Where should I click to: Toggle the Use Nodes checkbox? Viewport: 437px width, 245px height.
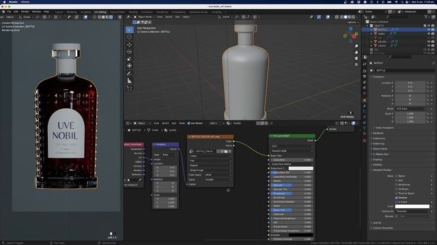click(x=188, y=123)
